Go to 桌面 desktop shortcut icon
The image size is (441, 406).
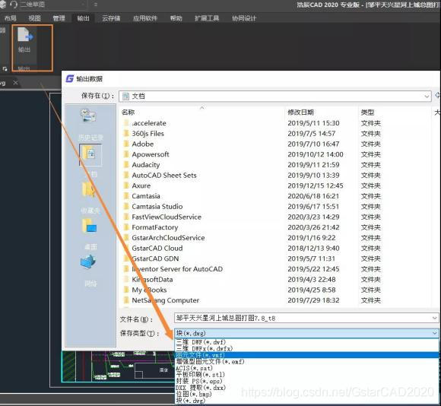(x=89, y=226)
